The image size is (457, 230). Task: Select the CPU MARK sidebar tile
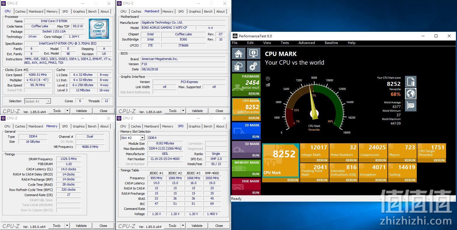click(246, 109)
